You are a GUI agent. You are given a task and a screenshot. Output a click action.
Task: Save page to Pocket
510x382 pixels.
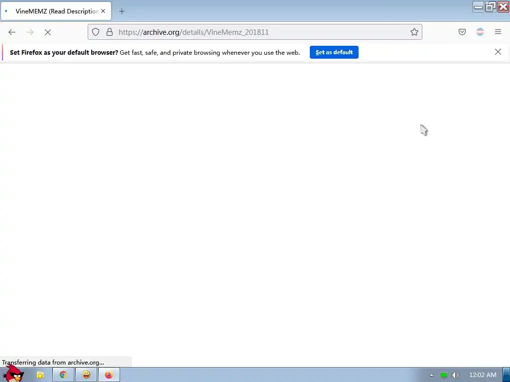pos(462,32)
